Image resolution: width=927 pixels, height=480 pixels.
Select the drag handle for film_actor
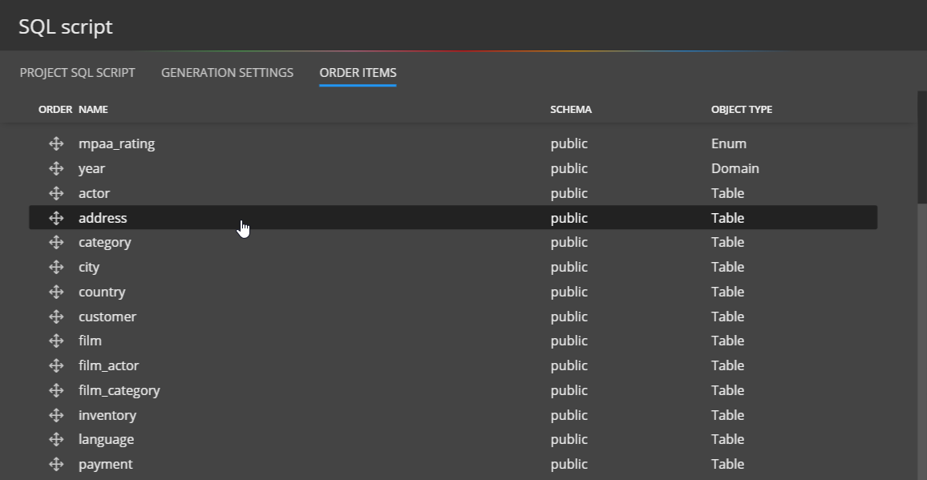(56, 365)
